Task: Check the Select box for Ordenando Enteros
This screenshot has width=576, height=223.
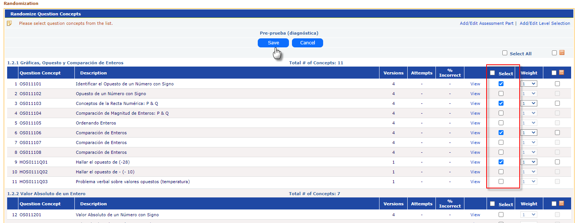Action: (501, 123)
